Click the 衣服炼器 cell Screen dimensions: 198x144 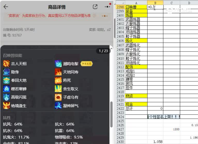point(136,24)
